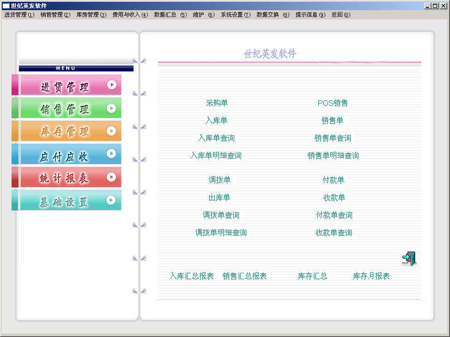Screen dimensions: 450x337
Task: Click arrow icon on 库存管理 banner
Action: 111,131
